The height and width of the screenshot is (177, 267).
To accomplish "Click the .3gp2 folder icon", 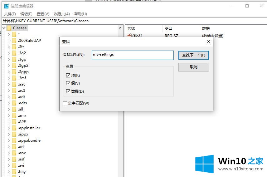I will [x=14, y=66].
